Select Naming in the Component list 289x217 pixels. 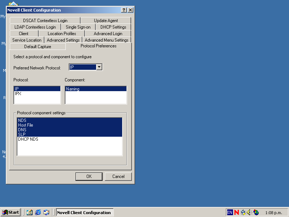(x=96, y=89)
